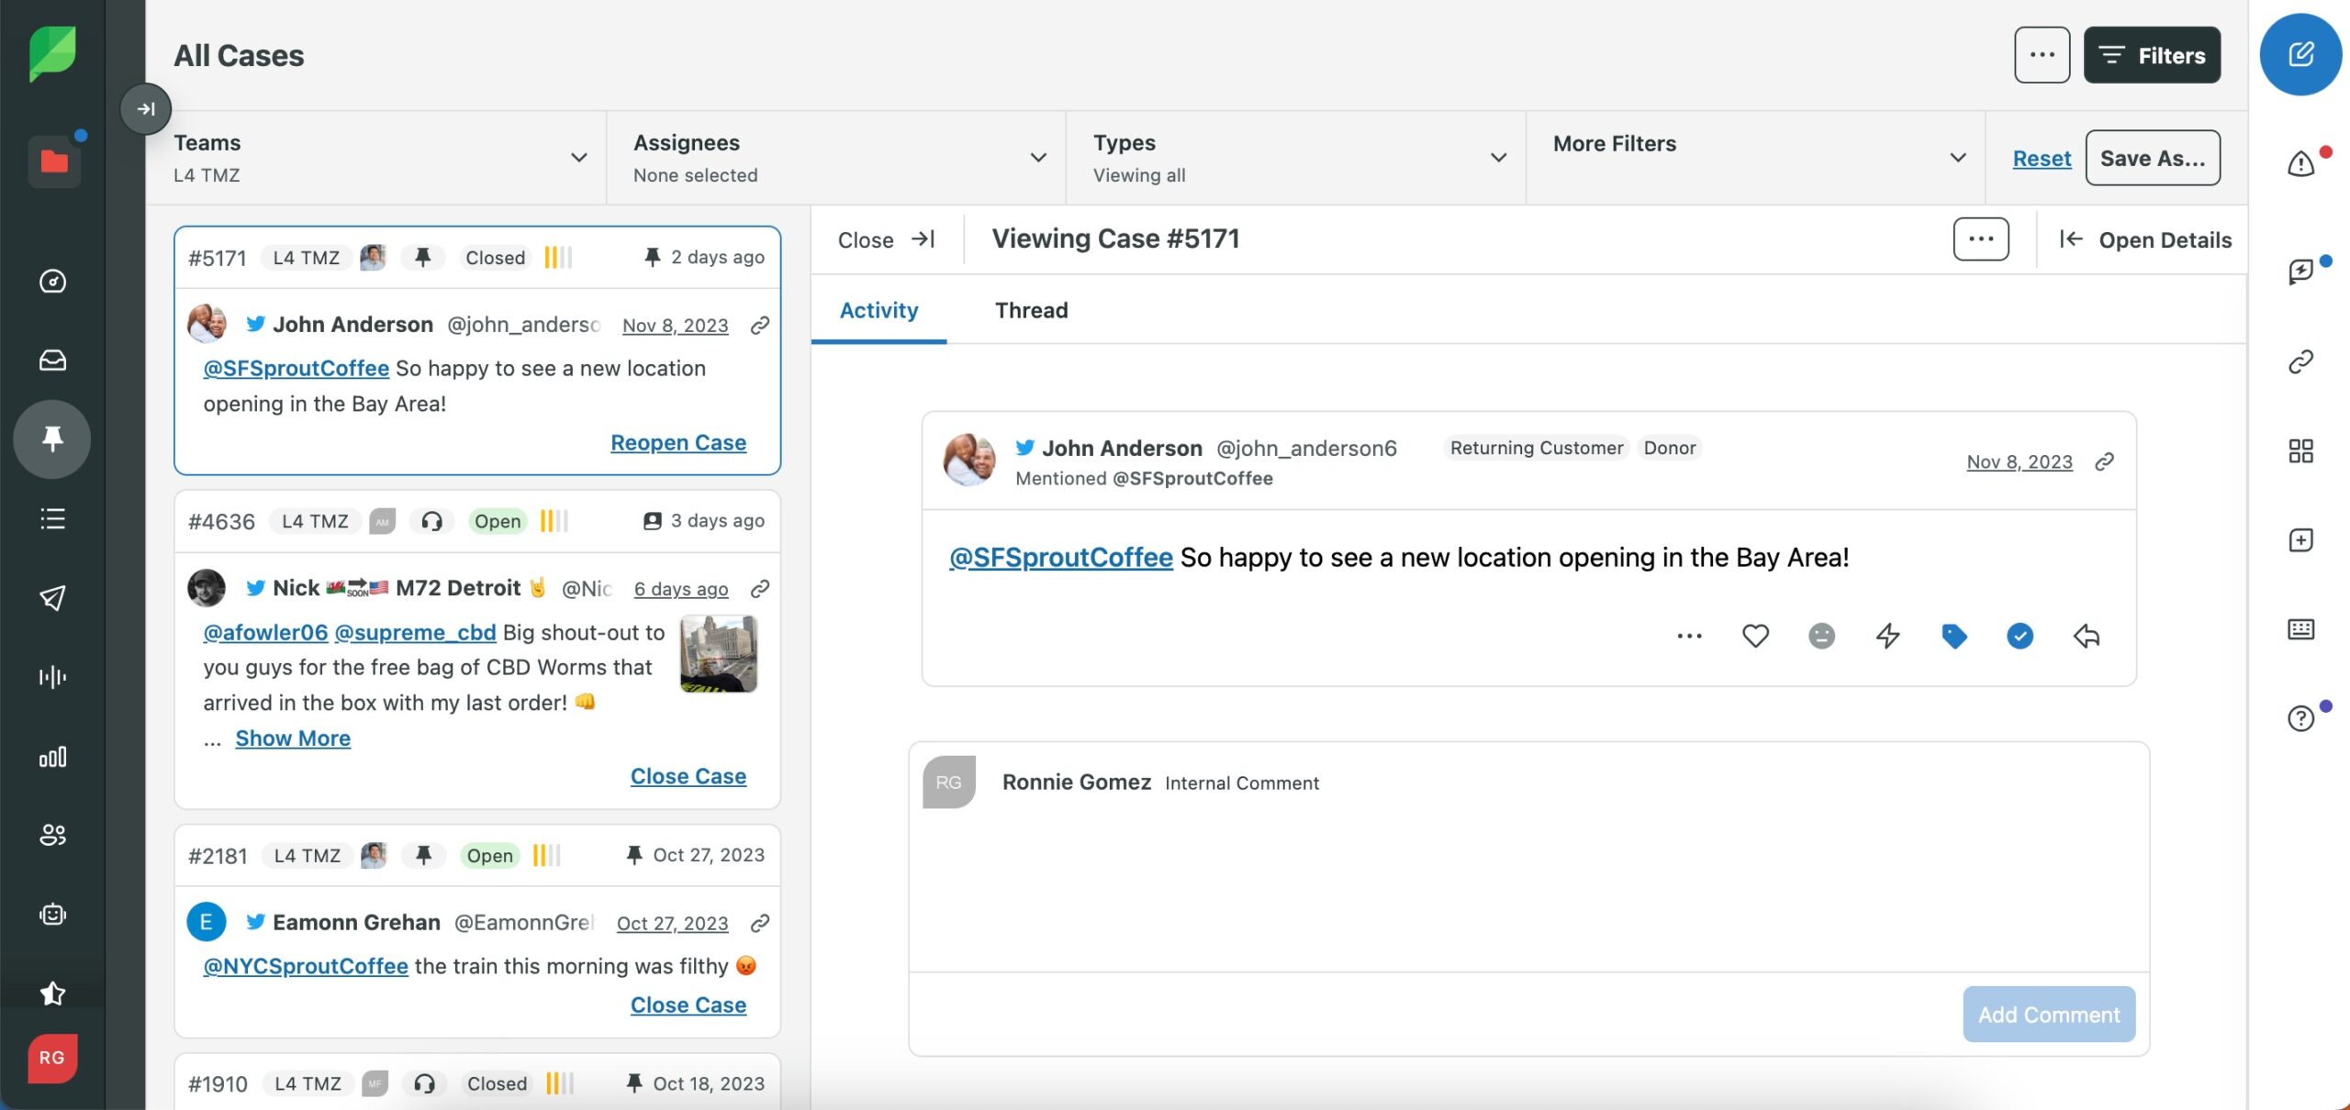Select the tag/label icon on message
Screen dimensions: 2350x1110
(x=1954, y=635)
